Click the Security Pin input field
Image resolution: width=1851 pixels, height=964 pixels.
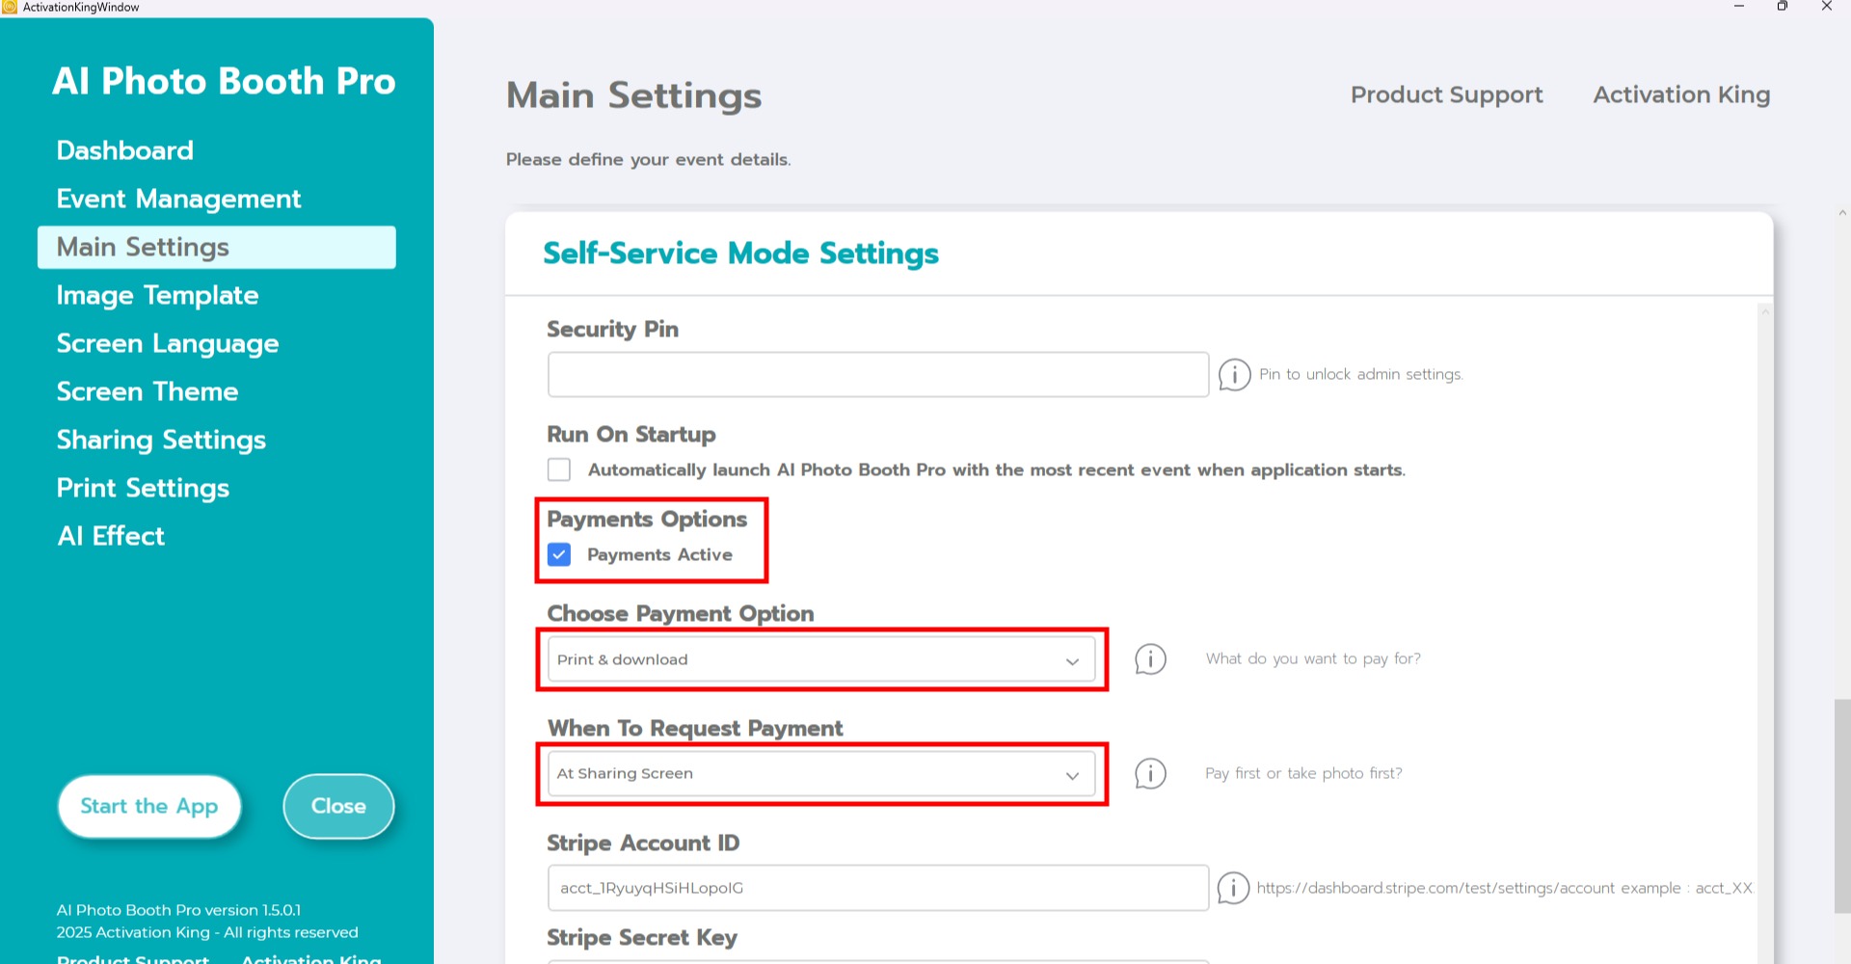click(877, 374)
